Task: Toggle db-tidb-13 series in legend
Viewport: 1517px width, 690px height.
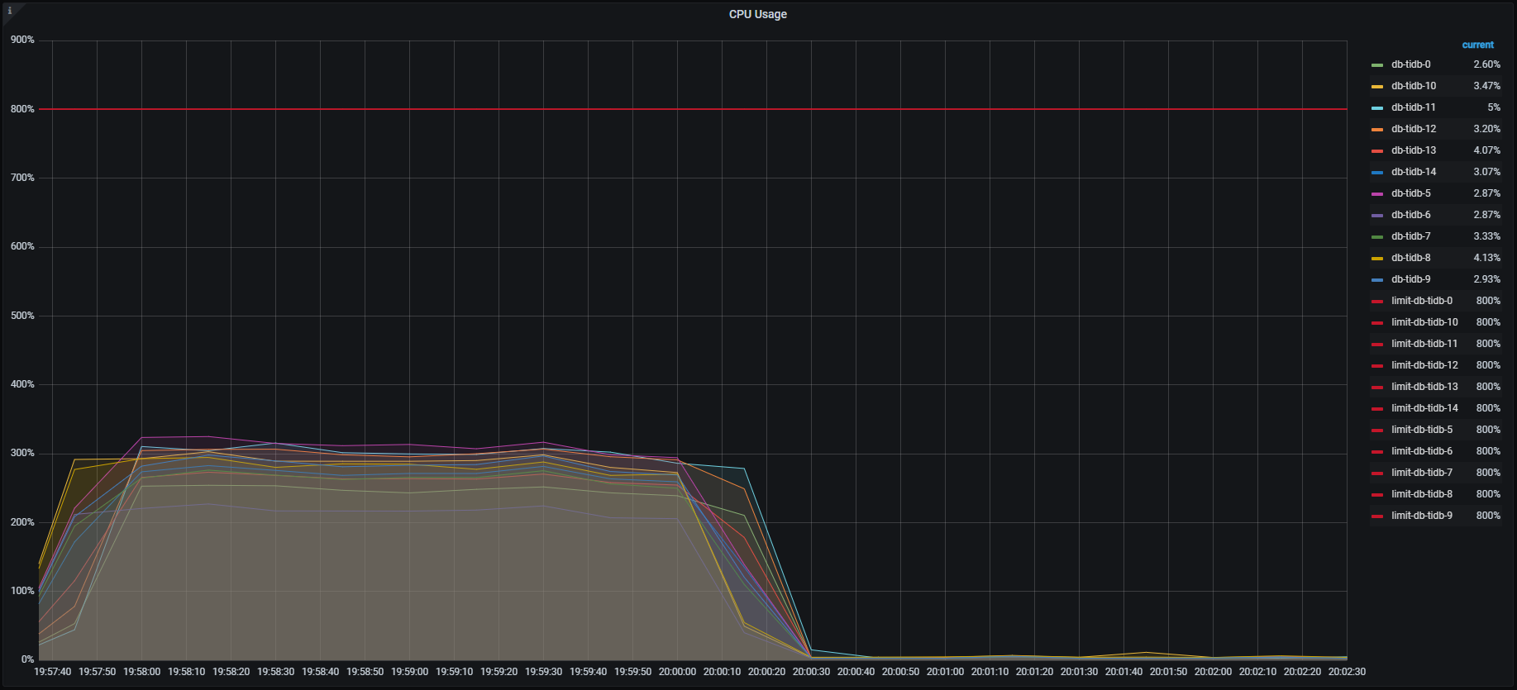Action: (x=1414, y=150)
